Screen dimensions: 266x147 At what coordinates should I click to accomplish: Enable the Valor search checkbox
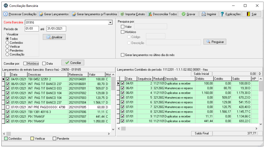(x=123, y=27)
